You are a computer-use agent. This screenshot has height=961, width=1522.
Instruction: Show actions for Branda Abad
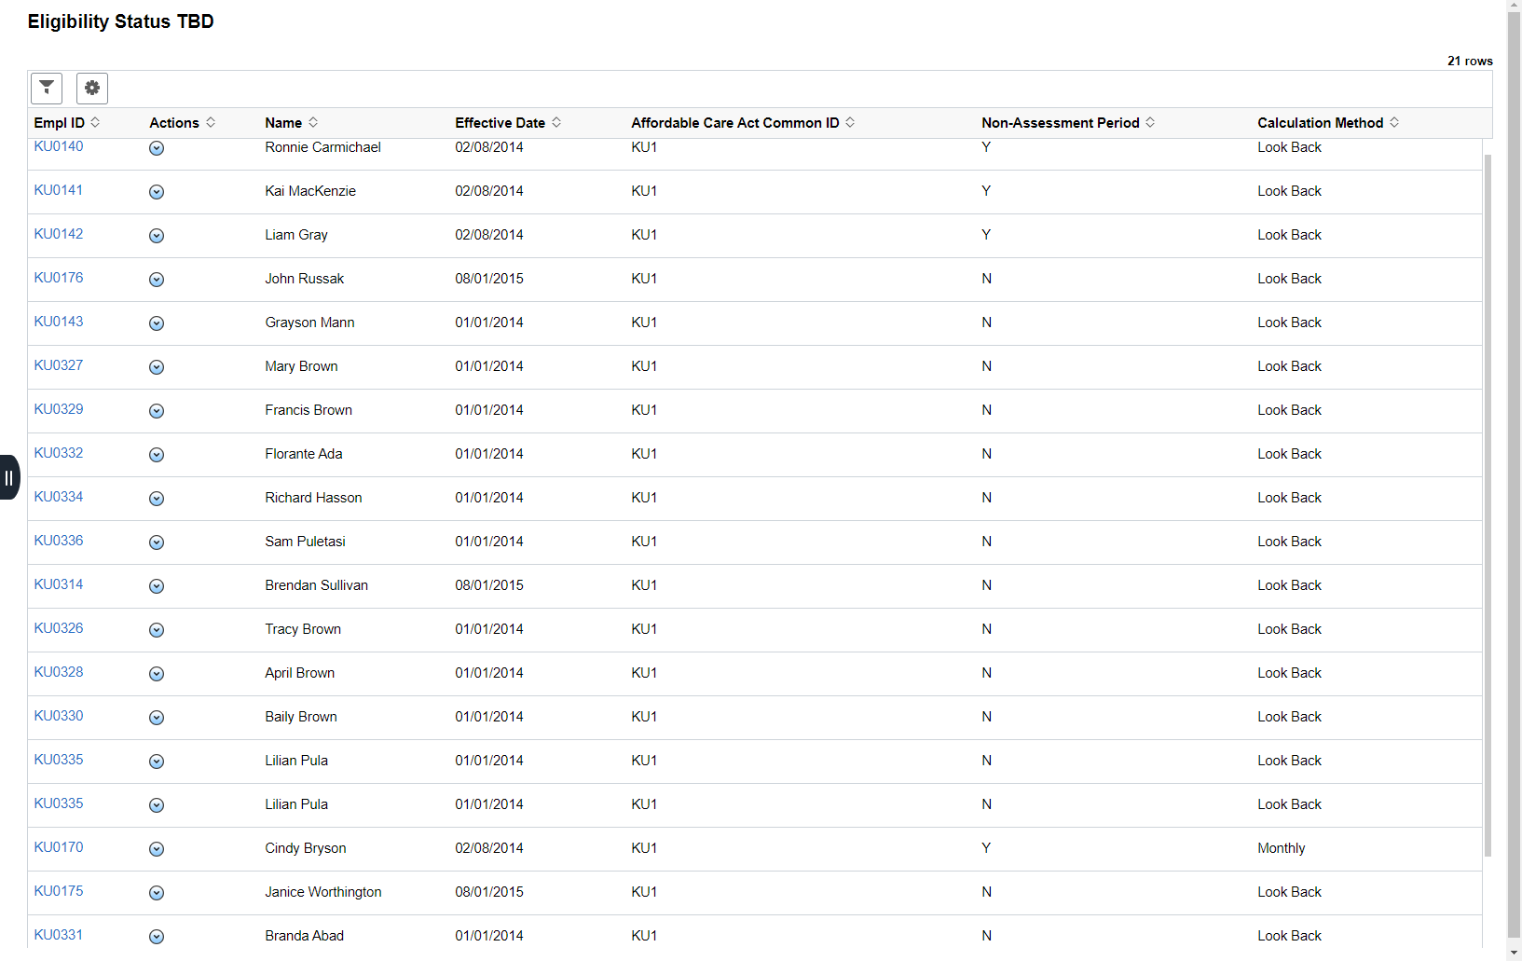pos(157,937)
